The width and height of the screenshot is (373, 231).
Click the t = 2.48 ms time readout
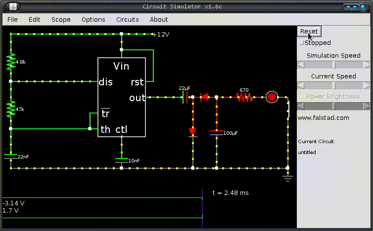[231, 193]
